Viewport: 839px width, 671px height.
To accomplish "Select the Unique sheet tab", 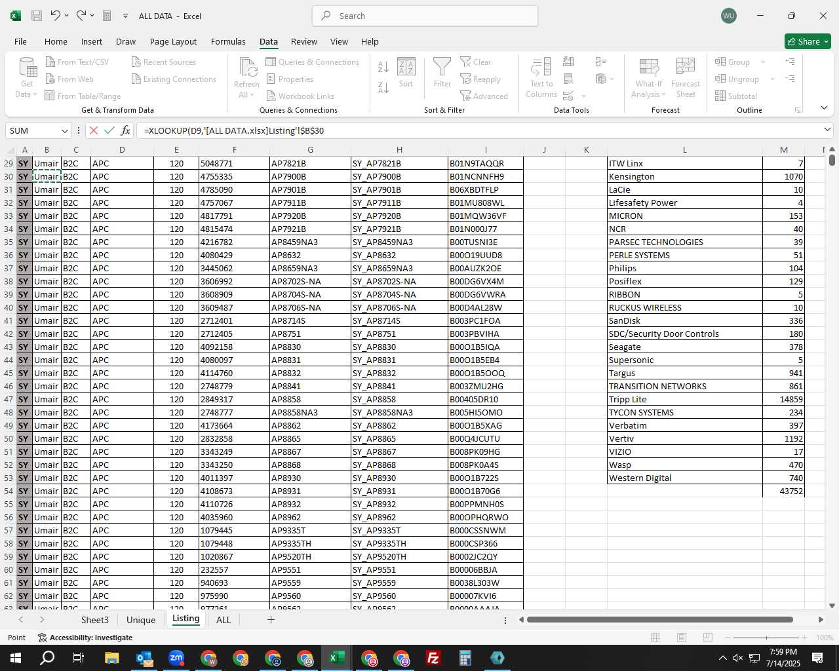I will pyautogui.click(x=141, y=620).
